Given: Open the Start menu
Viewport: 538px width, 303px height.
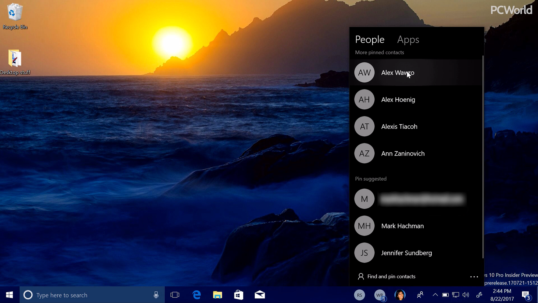Looking at the screenshot, I should point(9,295).
